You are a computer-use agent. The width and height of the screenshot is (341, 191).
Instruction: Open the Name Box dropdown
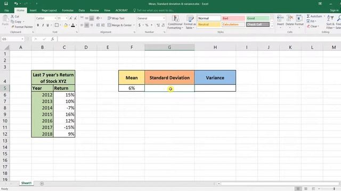(22, 39)
